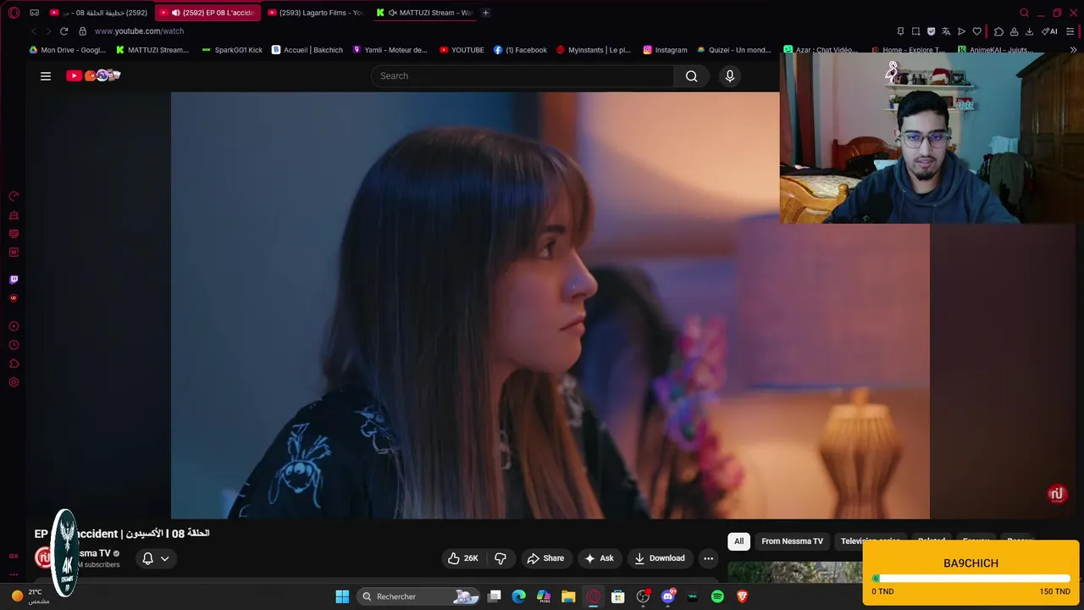The height and width of the screenshot is (610, 1084).
Task: Start voice search with microphone
Action: pos(730,76)
